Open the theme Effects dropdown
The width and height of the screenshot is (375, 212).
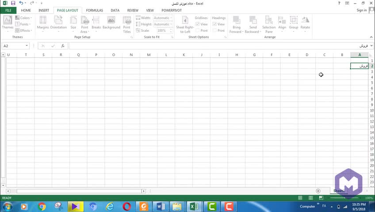tap(23, 30)
